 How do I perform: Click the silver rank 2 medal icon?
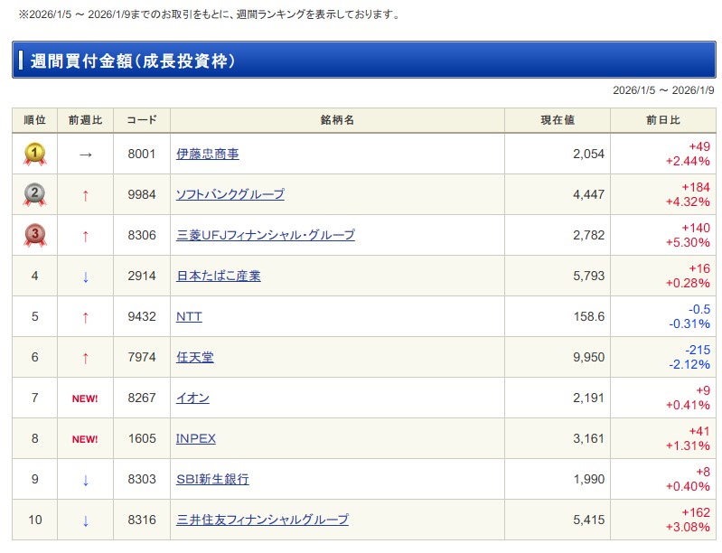[x=34, y=194]
